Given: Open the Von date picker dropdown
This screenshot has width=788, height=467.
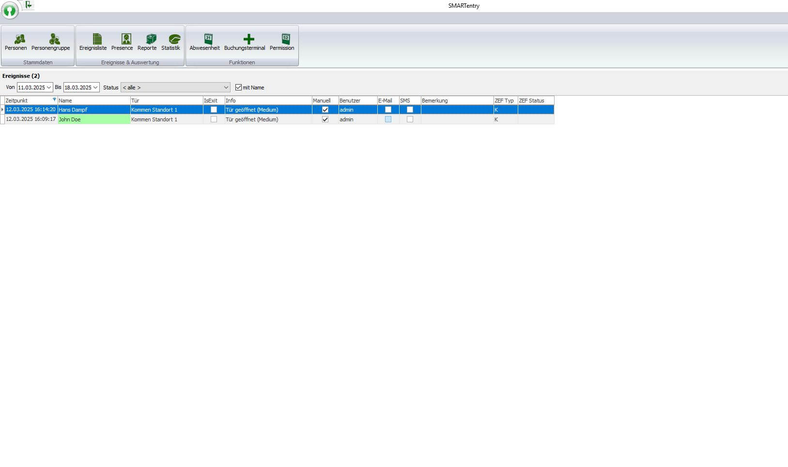Looking at the screenshot, I should (48, 87).
